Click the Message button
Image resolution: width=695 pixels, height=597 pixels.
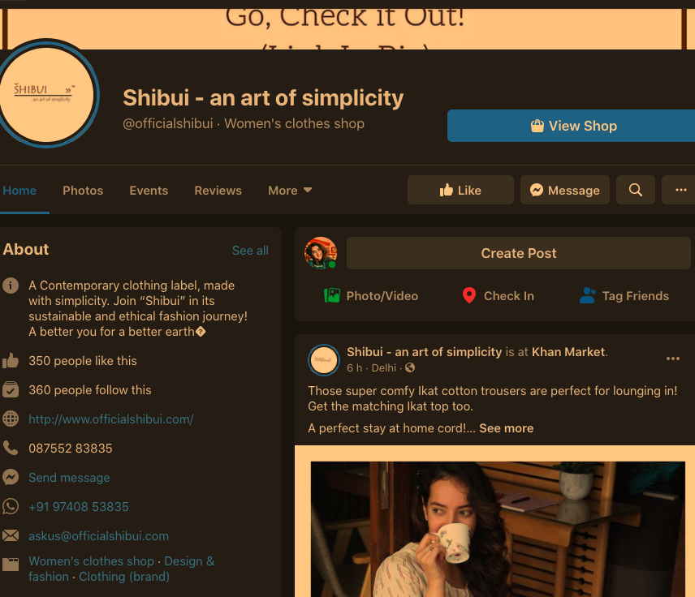[x=565, y=190]
